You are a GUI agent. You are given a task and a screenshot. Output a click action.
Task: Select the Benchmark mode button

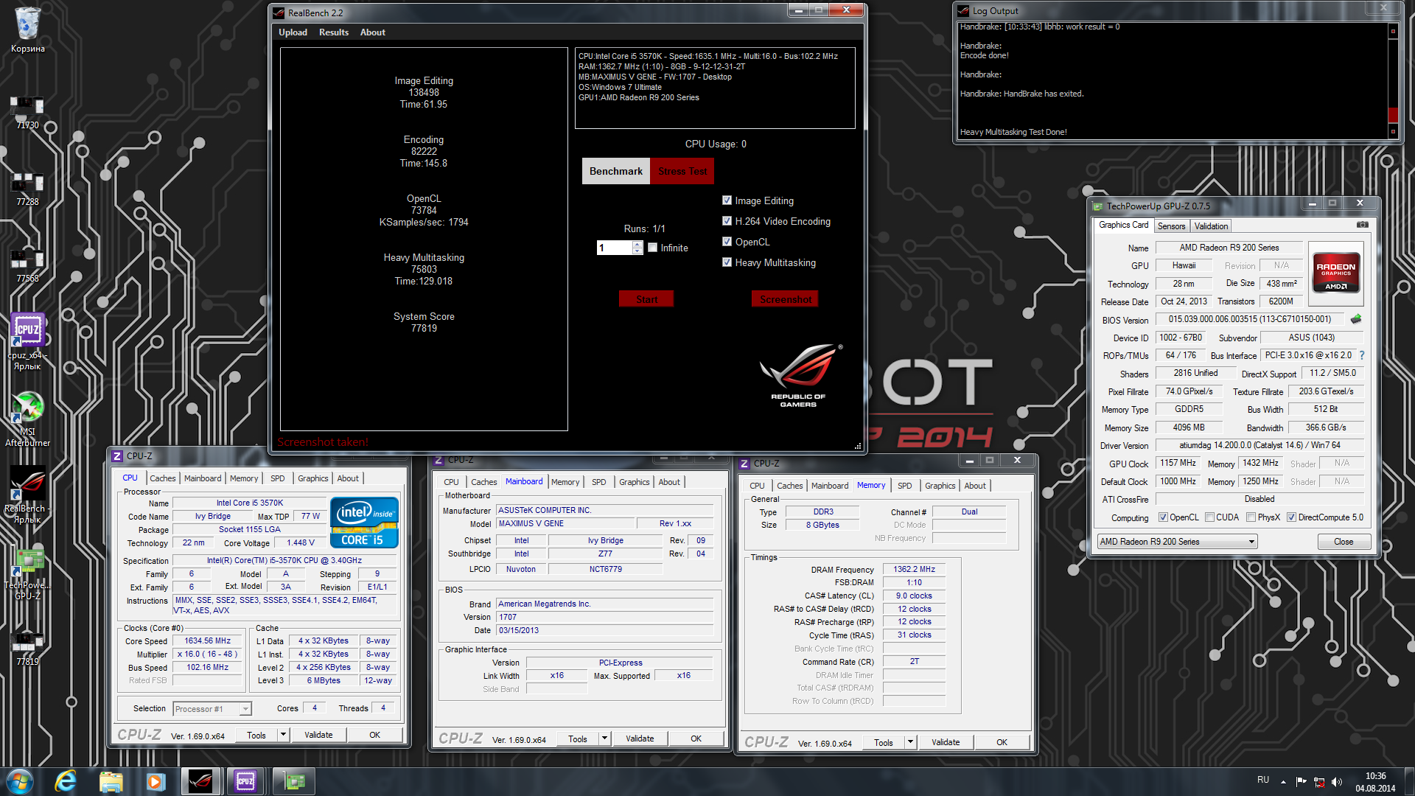pos(616,171)
